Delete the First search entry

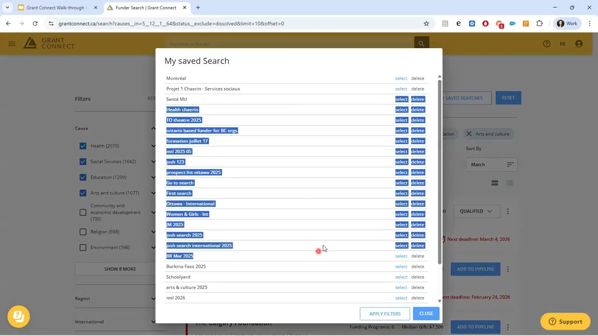point(418,193)
